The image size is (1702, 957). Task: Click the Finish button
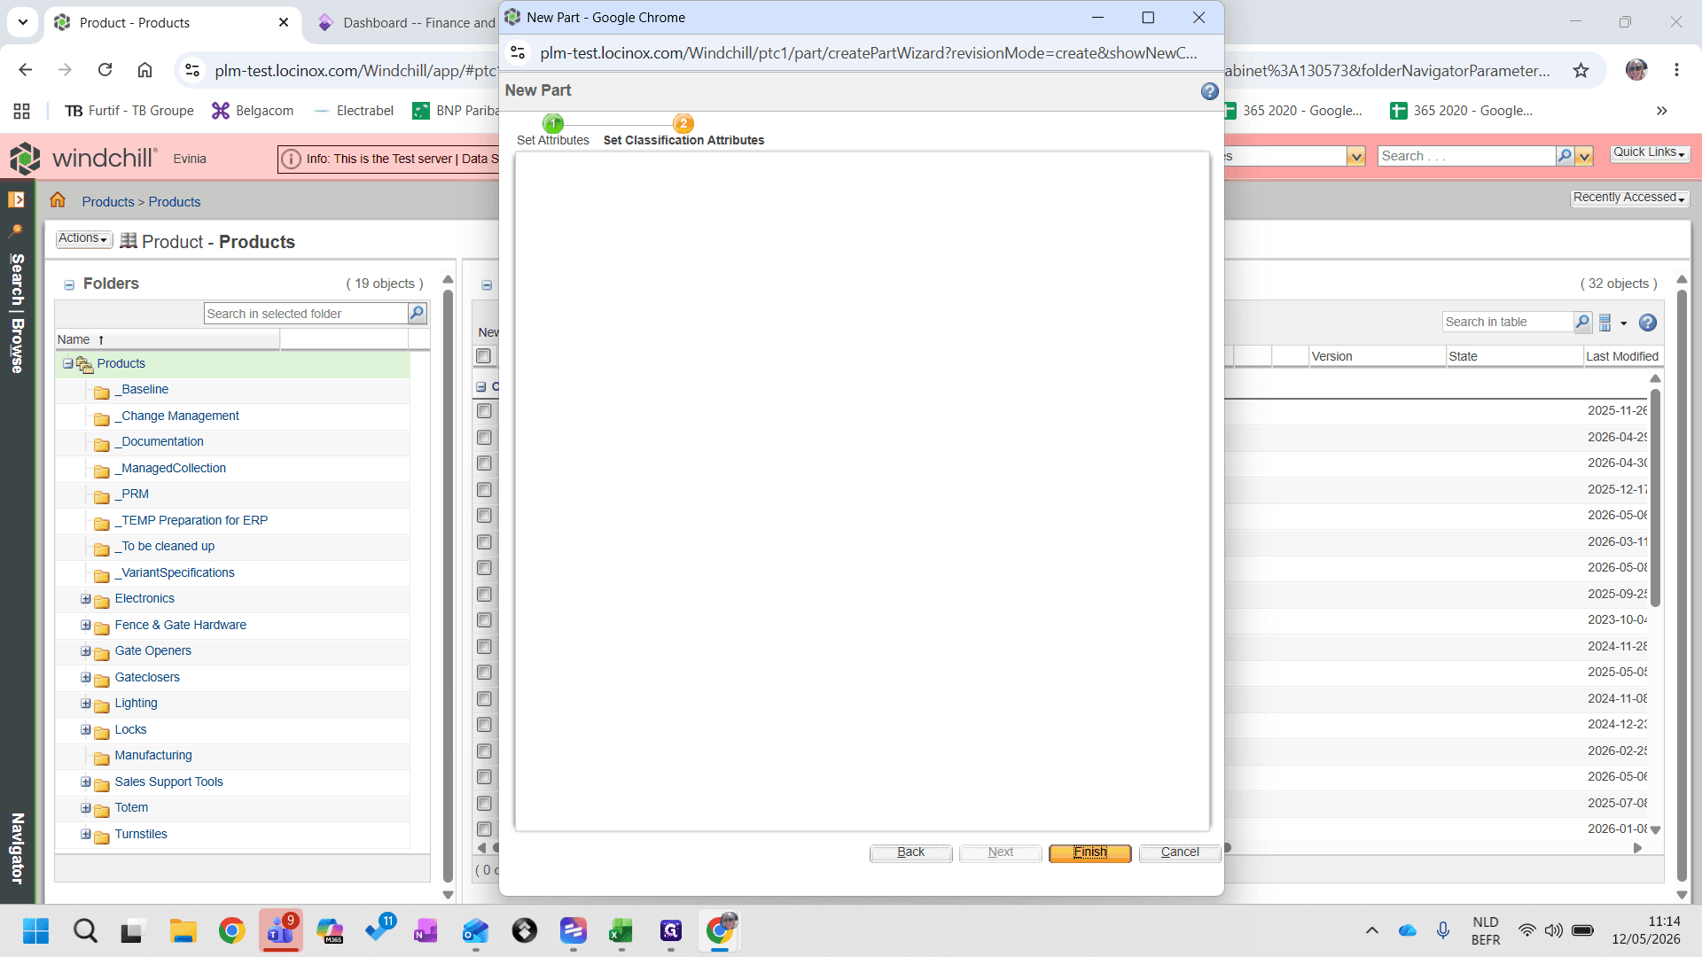click(1089, 852)
